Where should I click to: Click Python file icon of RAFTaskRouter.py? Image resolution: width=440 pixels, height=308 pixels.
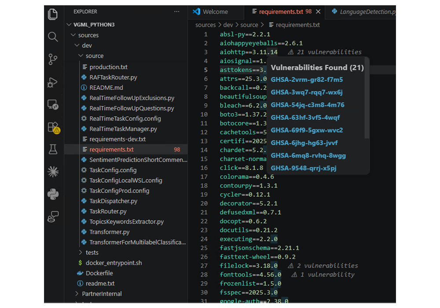[84, 77]
